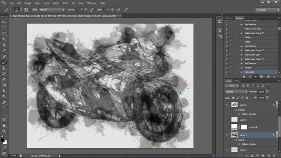
Task: Open the Brush Preset picker arrow
Action: [21, 10]
